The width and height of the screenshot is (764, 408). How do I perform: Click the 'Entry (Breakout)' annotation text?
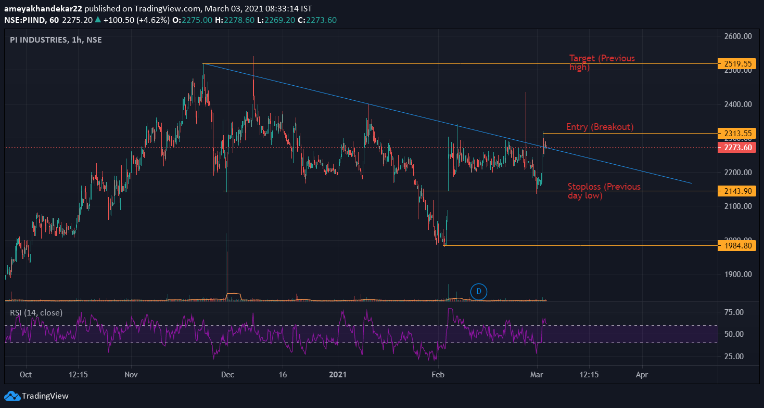(x=600, y=127)
